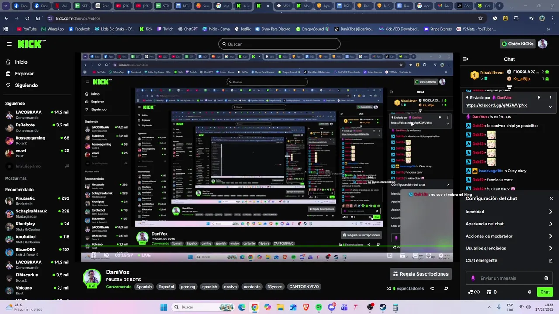Open the hamburger menu beside the Kick logo
559x314 pixels.
(9, 44)
